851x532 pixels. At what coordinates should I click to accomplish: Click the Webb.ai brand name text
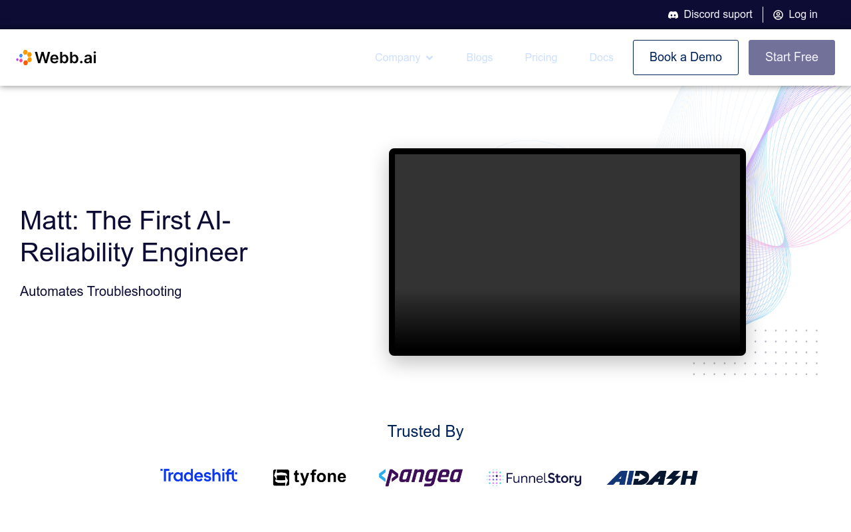click(66, 58)
